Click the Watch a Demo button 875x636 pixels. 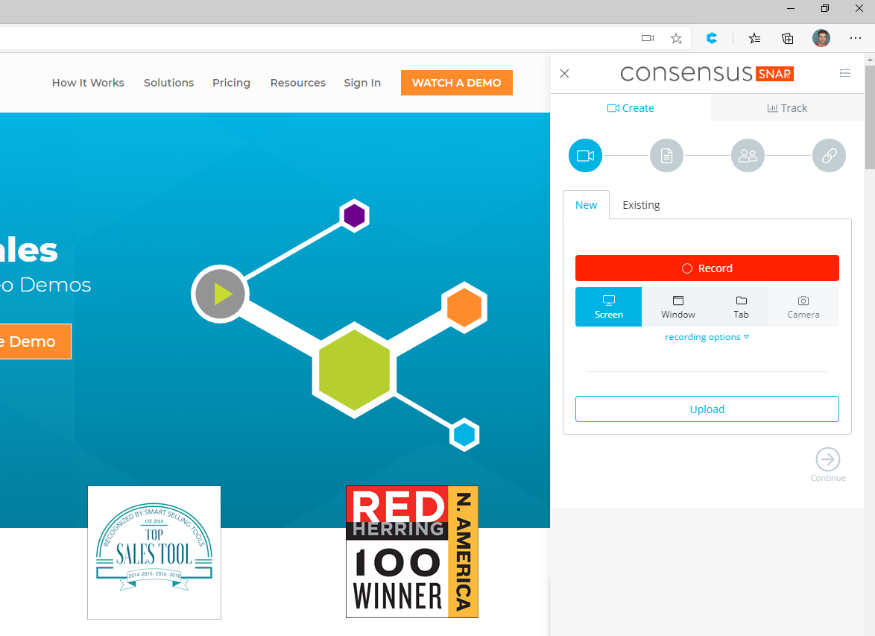tap(456, 83)
